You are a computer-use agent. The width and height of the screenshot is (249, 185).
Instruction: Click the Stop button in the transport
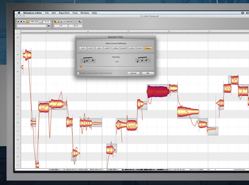(21, 22)
